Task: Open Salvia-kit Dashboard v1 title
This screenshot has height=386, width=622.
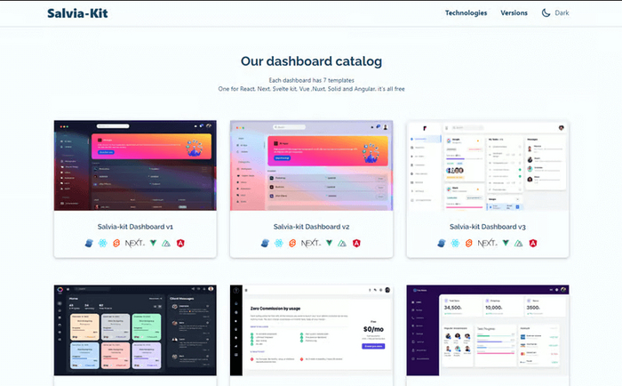Action: click(x=135, y=227)
